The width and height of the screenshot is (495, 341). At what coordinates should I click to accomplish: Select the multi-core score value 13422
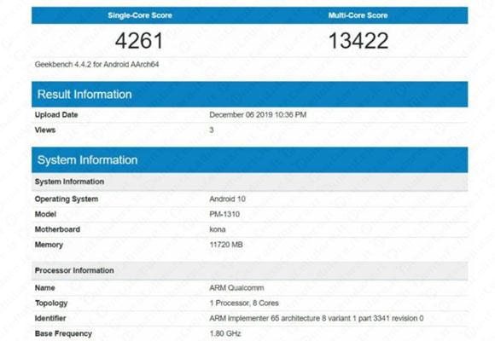coord(358,41)
